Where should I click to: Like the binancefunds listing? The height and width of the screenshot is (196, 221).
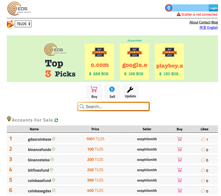click(203, 149)
